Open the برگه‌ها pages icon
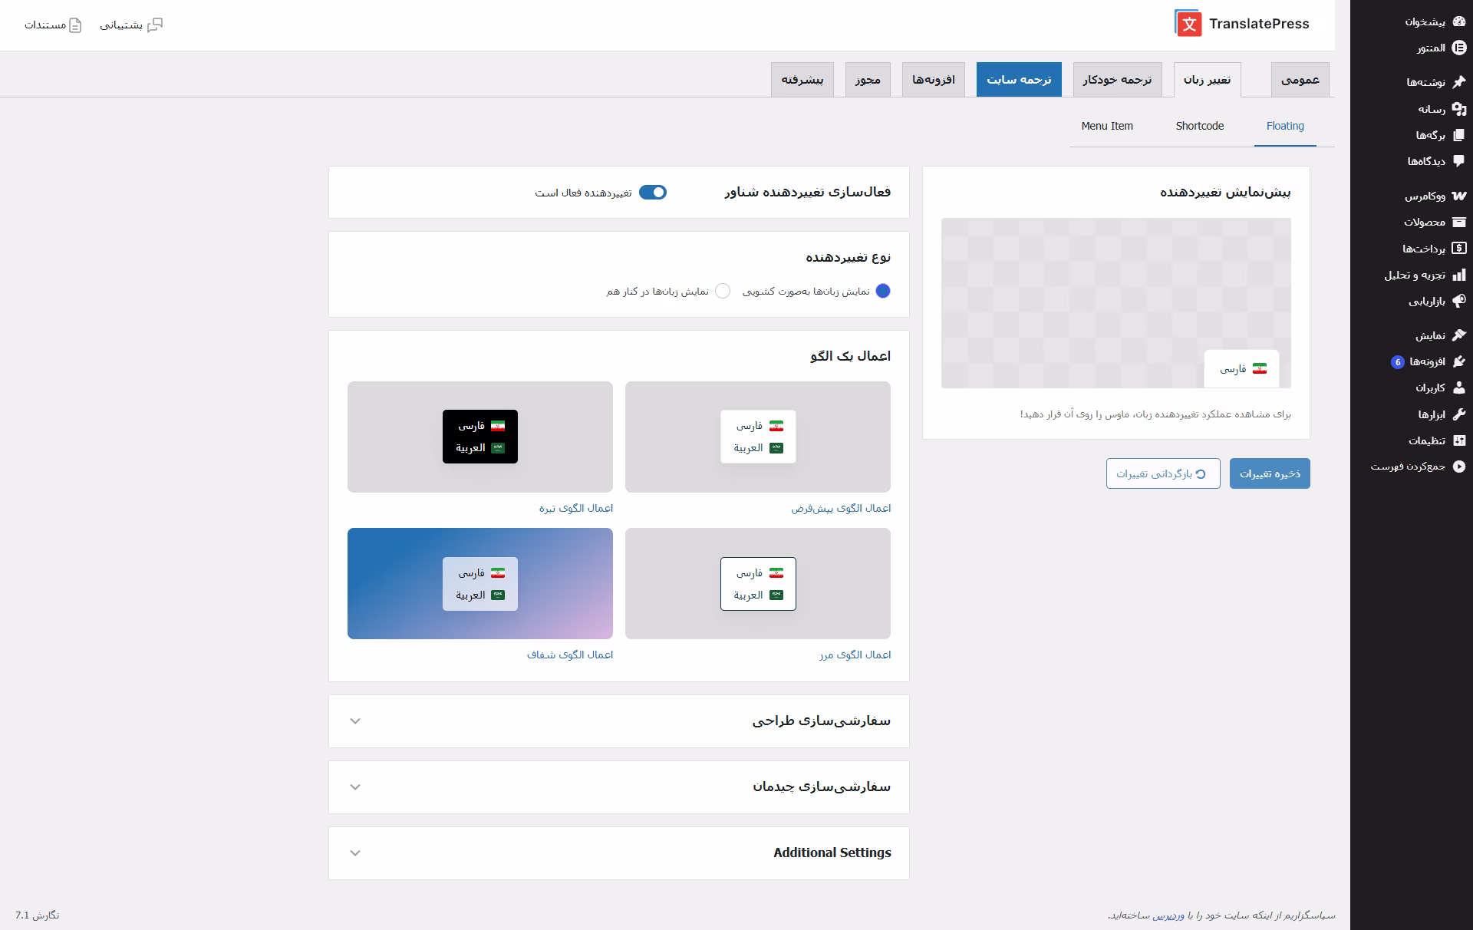The width and height of the screenshot is (1473, 930). 1458,135
